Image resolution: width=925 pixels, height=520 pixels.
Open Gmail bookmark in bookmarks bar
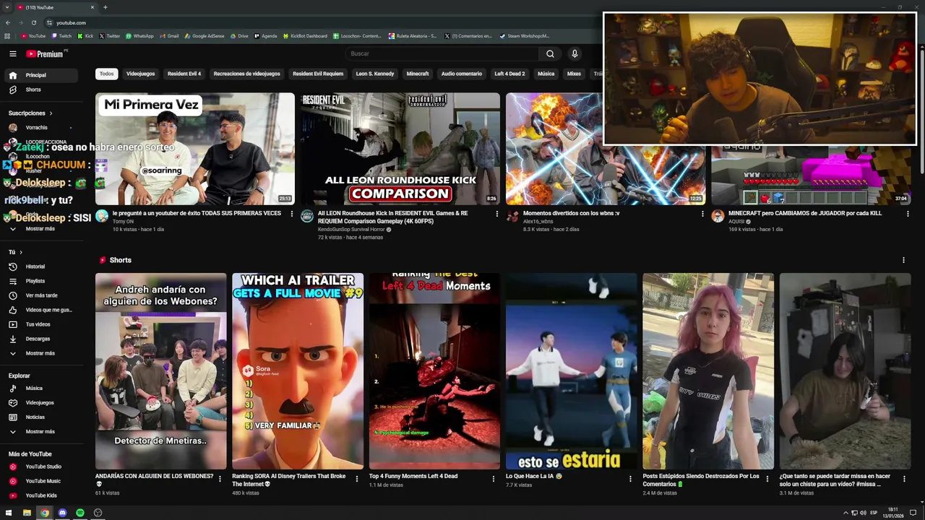[169, 35]
